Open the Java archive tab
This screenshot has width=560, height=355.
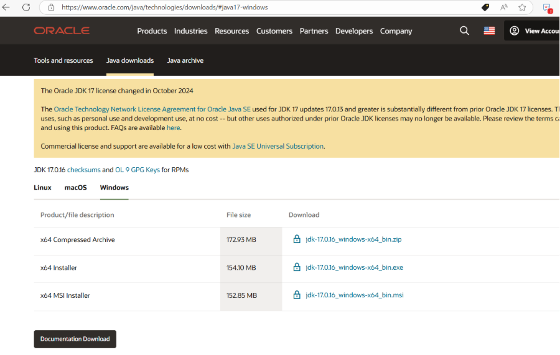click(185, 60)
